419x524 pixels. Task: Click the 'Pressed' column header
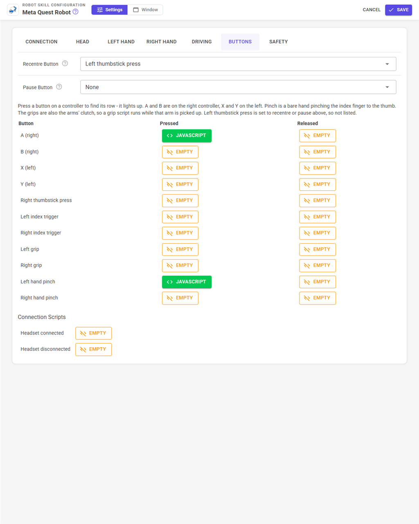[x=169, y=123]
